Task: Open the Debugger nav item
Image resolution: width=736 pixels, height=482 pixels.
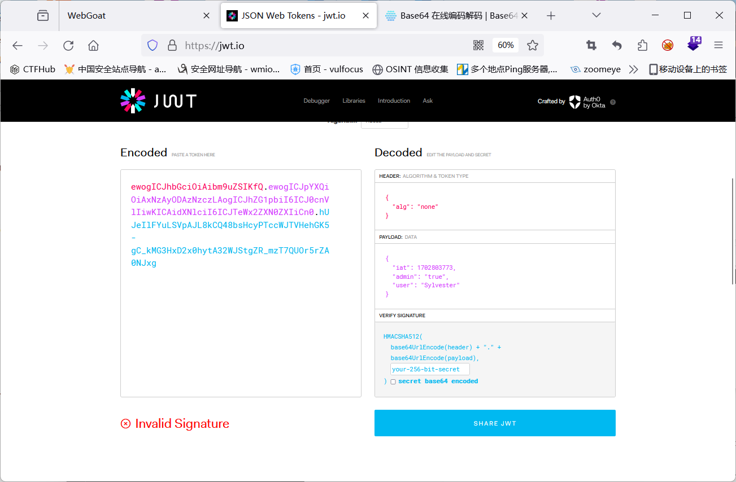Action: 316,101
